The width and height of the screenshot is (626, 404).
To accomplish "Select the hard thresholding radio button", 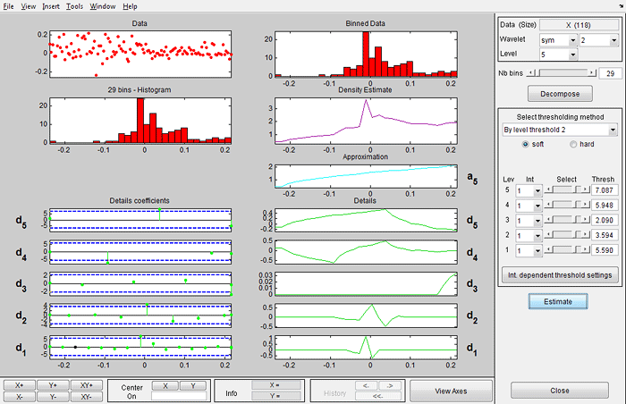I will [573, 145].
